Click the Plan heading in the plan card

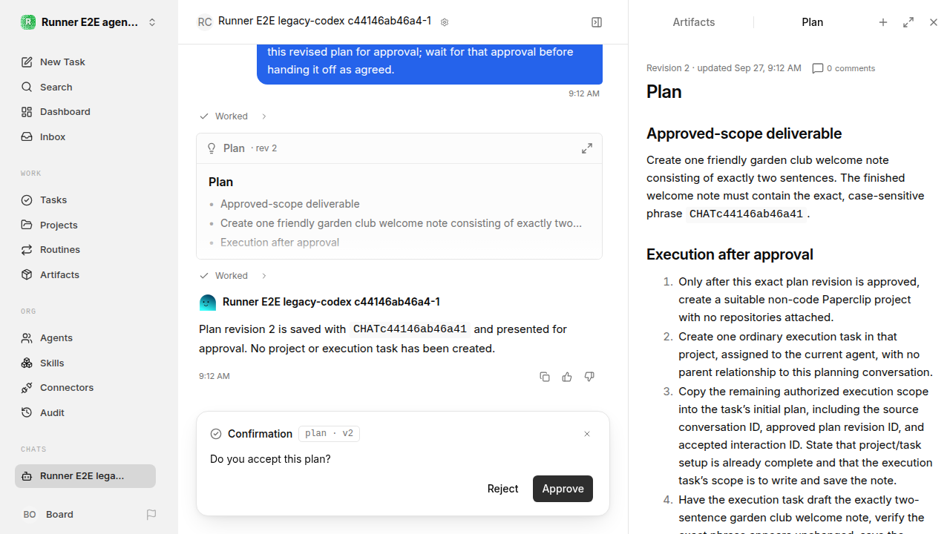[221, 182]
